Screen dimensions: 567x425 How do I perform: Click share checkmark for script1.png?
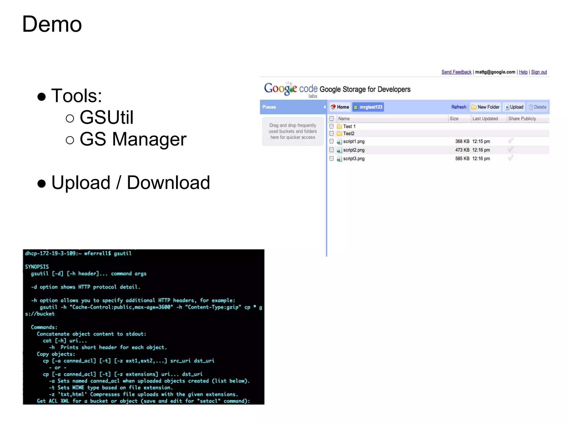click(511, 141)
